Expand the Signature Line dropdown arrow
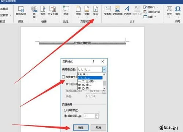 coord(158,7)
